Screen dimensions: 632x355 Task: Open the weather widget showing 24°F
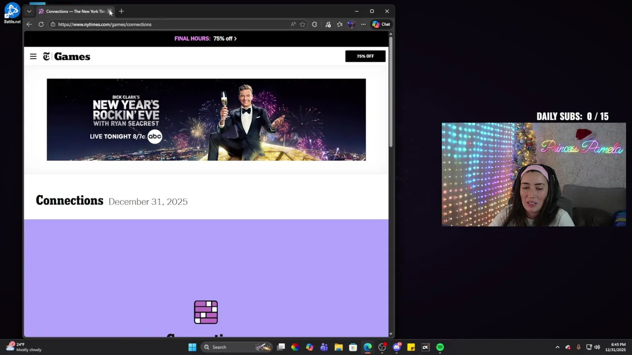tap(24, 347)
